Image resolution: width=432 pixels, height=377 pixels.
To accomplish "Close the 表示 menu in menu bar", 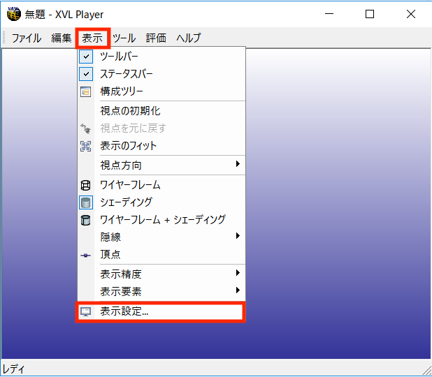I will click(92, 38).
